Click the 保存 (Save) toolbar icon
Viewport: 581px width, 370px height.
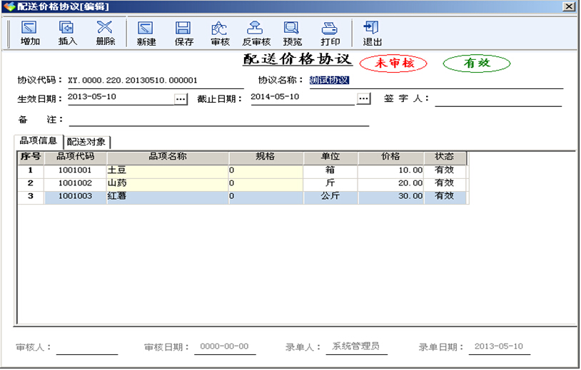click(183, 33)
